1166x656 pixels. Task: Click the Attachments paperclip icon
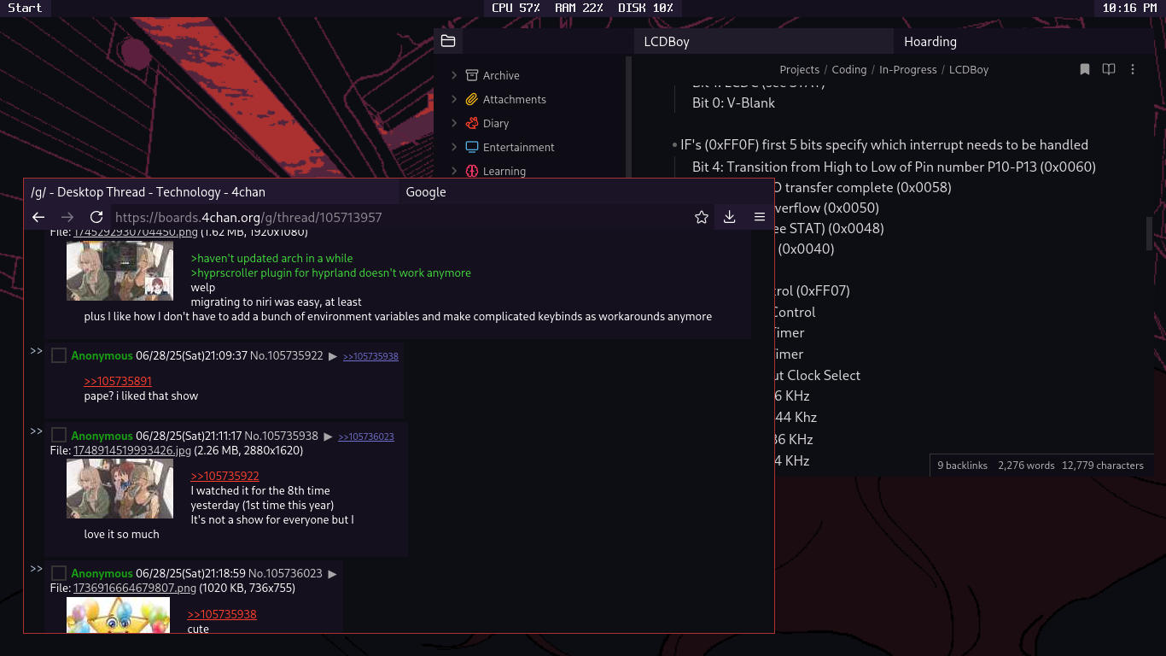coord(472,99)
